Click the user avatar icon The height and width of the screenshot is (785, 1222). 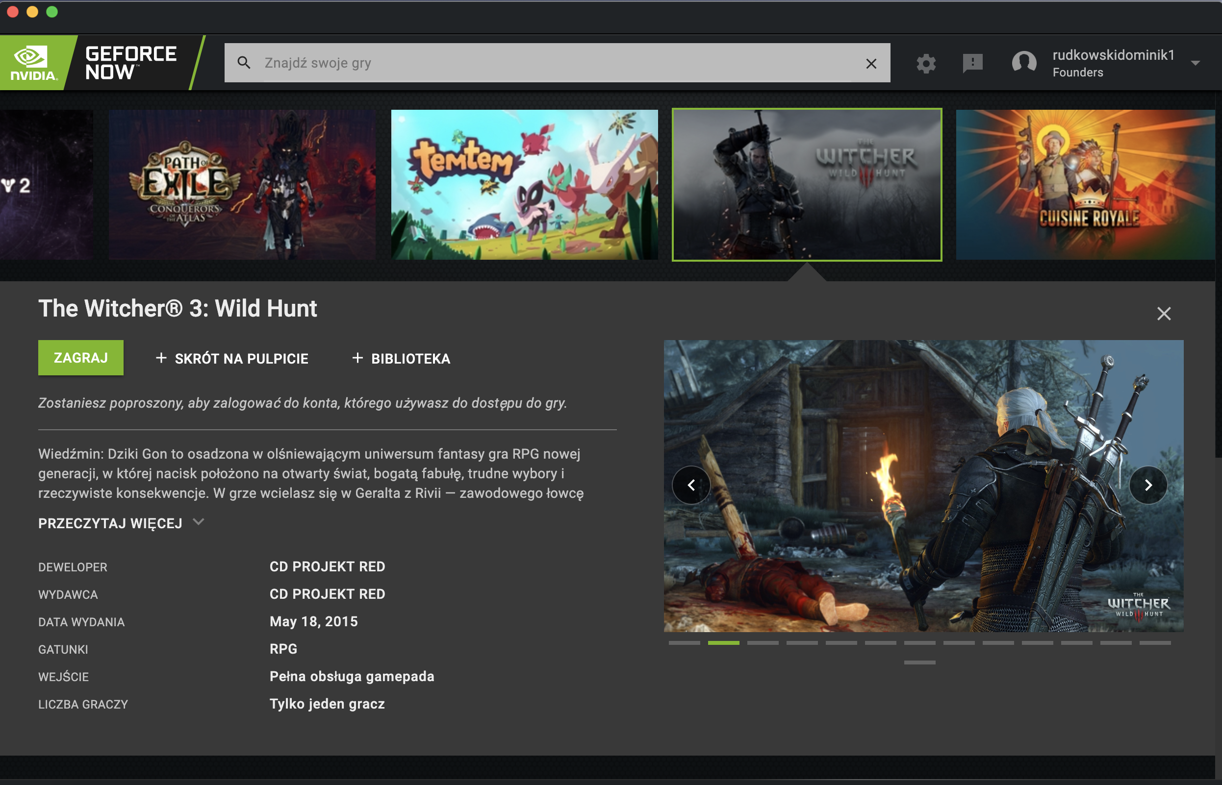pyautogui.click(x=1023, y=63)
